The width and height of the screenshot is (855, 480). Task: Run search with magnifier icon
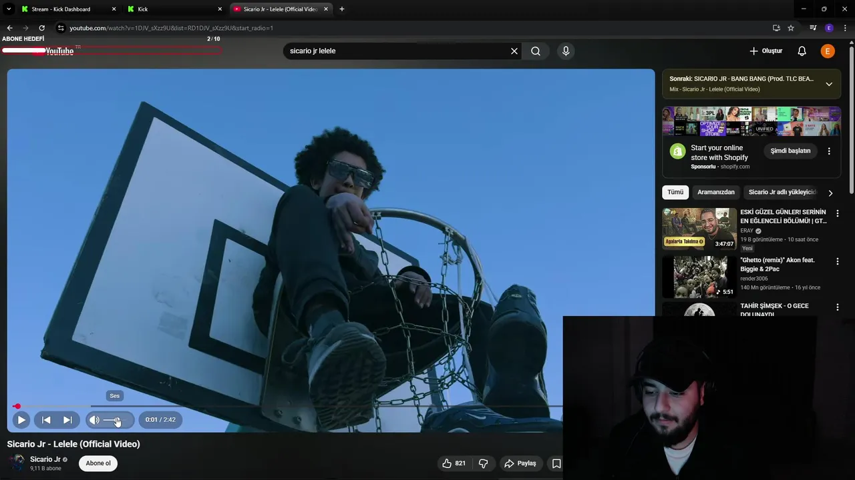(x=536, y=51)
